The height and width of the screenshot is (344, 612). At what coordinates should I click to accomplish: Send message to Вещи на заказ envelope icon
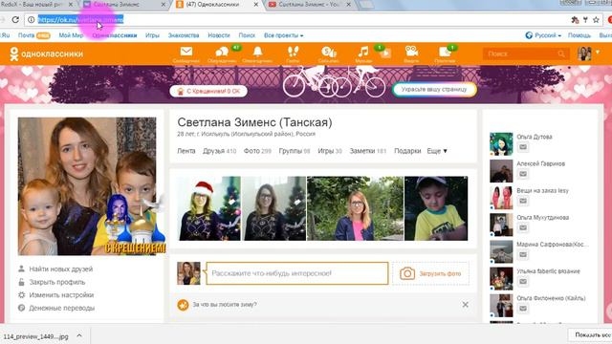coord(523,201)
